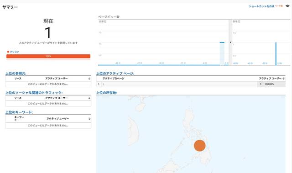
Task: Click ソース column header in 上位の参照元 table
Action: [18, 79]
